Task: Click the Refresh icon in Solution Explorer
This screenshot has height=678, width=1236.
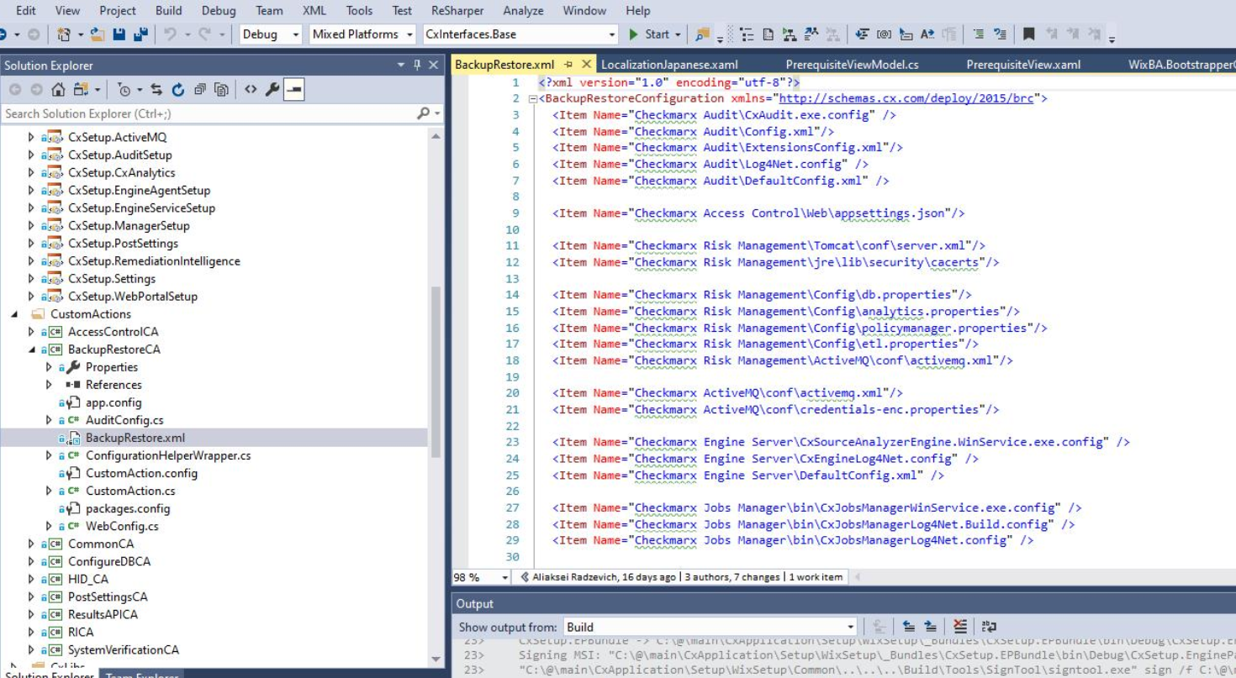Action: (178, 89)
